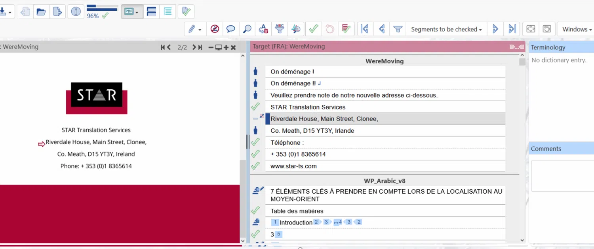
Task: Add a comment with speech bubble icon
Action: pos(231,29)
